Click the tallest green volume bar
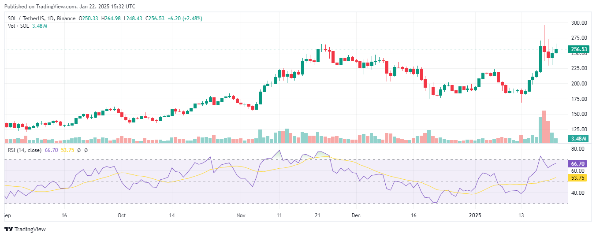Viewport: 596px width, 237px height. click(540, 130)
